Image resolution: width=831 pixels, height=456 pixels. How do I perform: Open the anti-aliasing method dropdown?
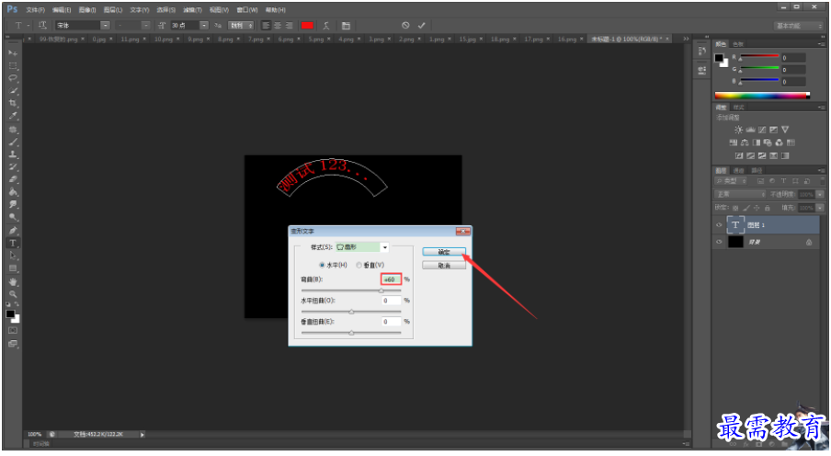pyautogui.click(x=241, y=26)
